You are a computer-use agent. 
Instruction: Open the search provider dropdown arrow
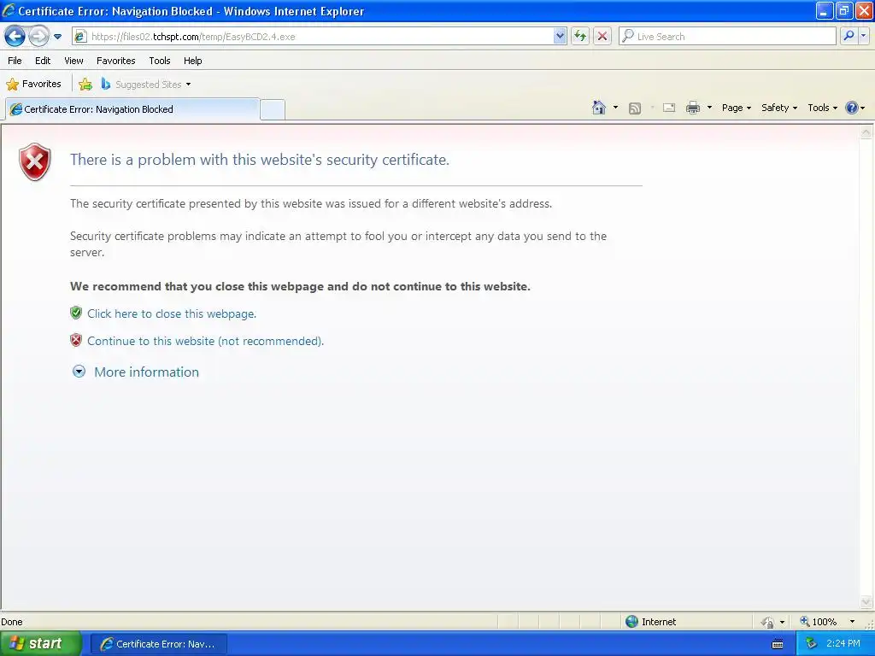[863, 36]
